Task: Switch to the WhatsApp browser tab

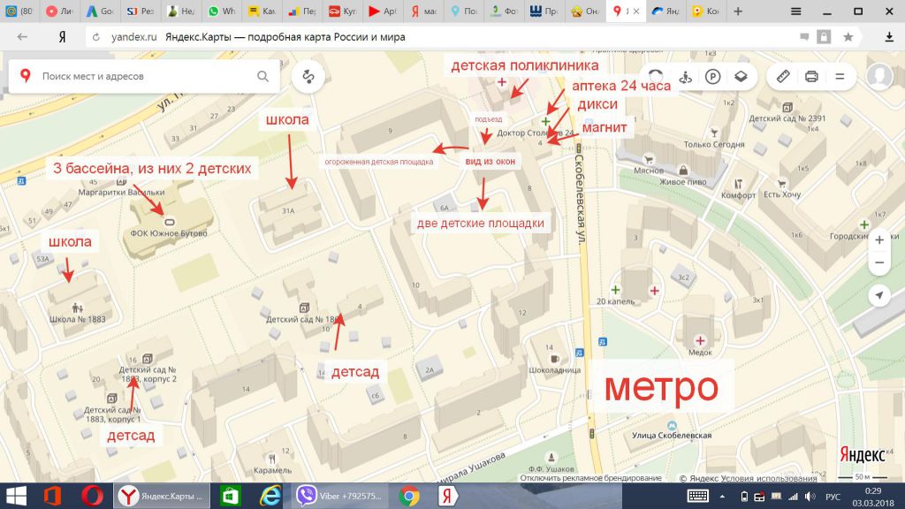Action: click(222, 11)
